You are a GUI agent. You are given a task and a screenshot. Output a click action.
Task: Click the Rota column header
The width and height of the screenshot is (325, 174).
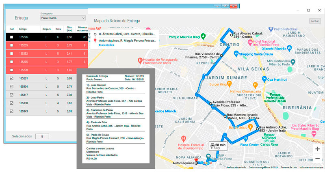click(x=58, y=29)
